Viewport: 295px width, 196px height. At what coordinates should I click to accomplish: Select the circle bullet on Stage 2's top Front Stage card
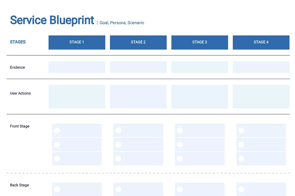[x=118, y=130]
